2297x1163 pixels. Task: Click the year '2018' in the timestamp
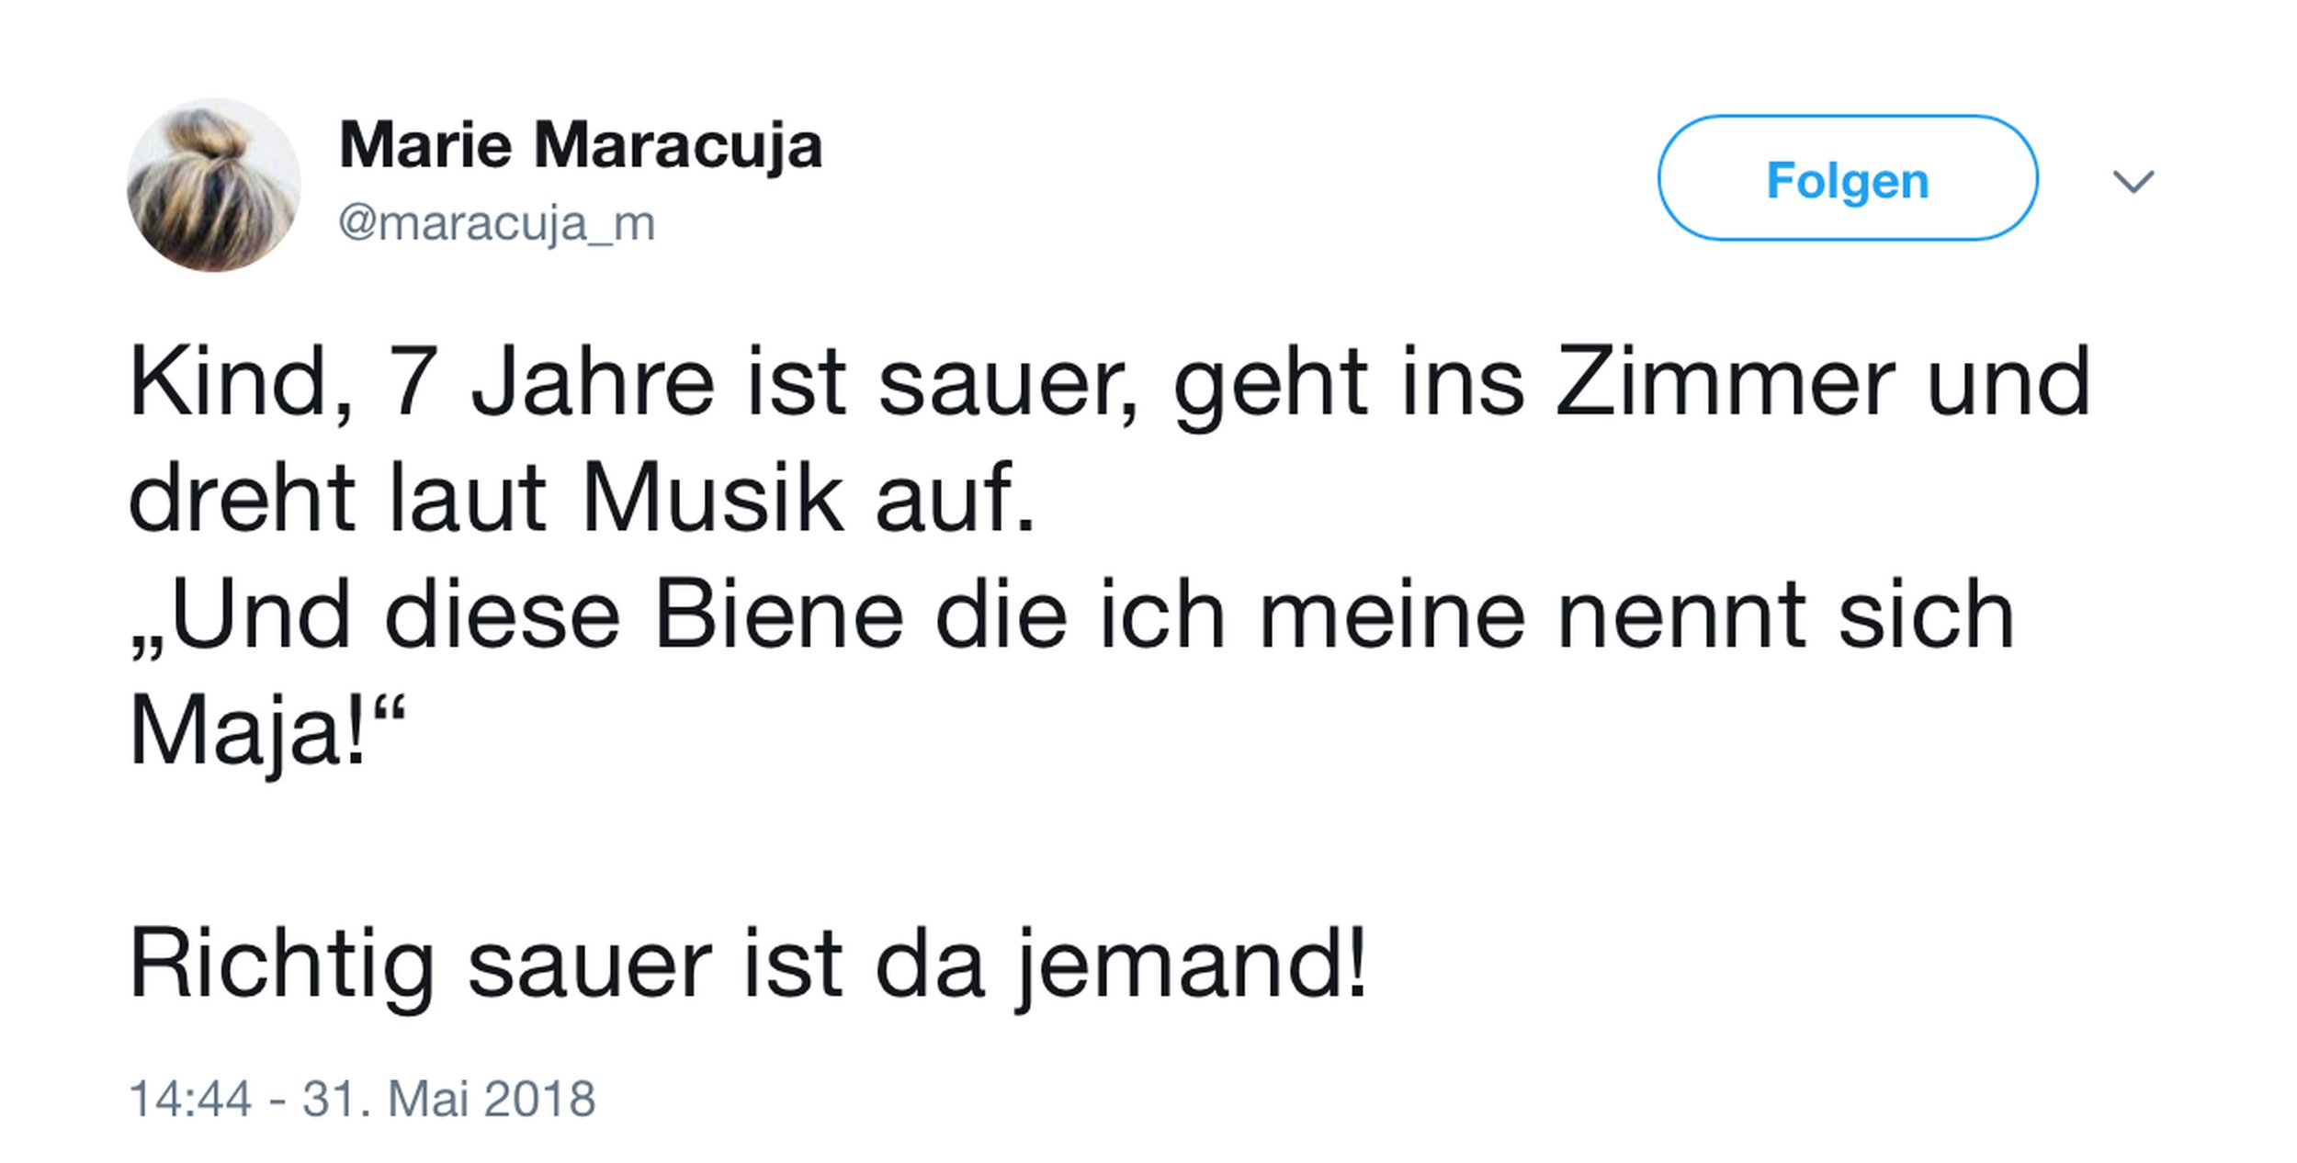coord(539,1099)
